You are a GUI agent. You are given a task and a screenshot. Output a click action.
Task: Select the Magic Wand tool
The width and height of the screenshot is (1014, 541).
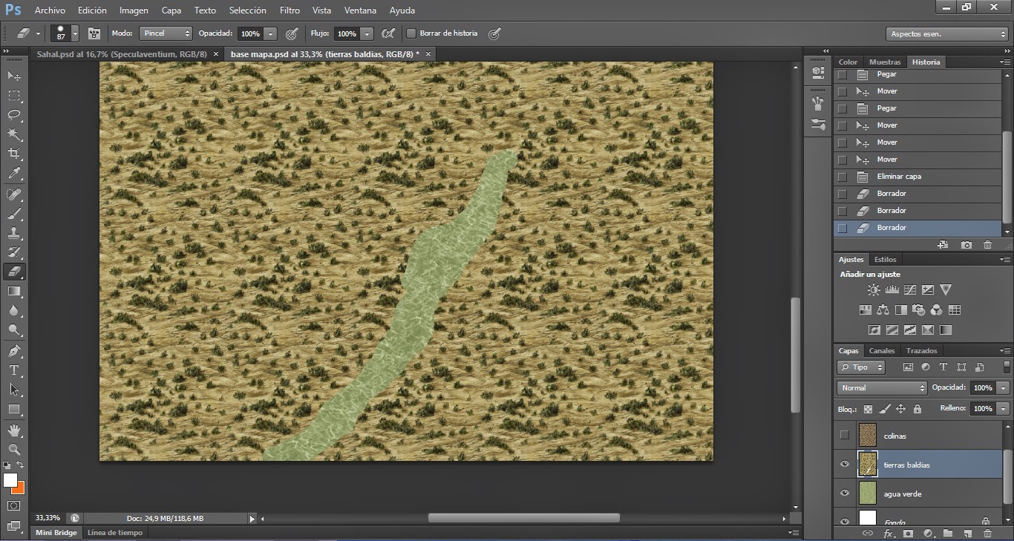tap(14, 134)
